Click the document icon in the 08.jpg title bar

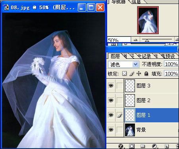point(6,7)
